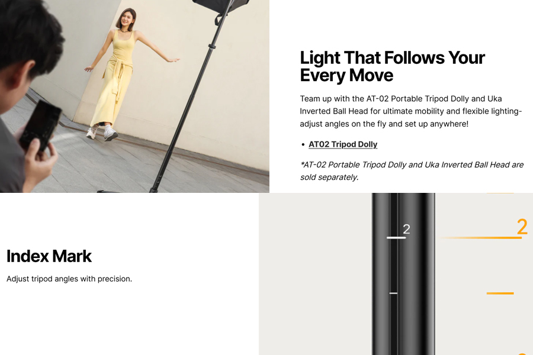Click the smartphone in the man's hand
The width and height of the screenshot is (533, 355).
tap(41, 125)
